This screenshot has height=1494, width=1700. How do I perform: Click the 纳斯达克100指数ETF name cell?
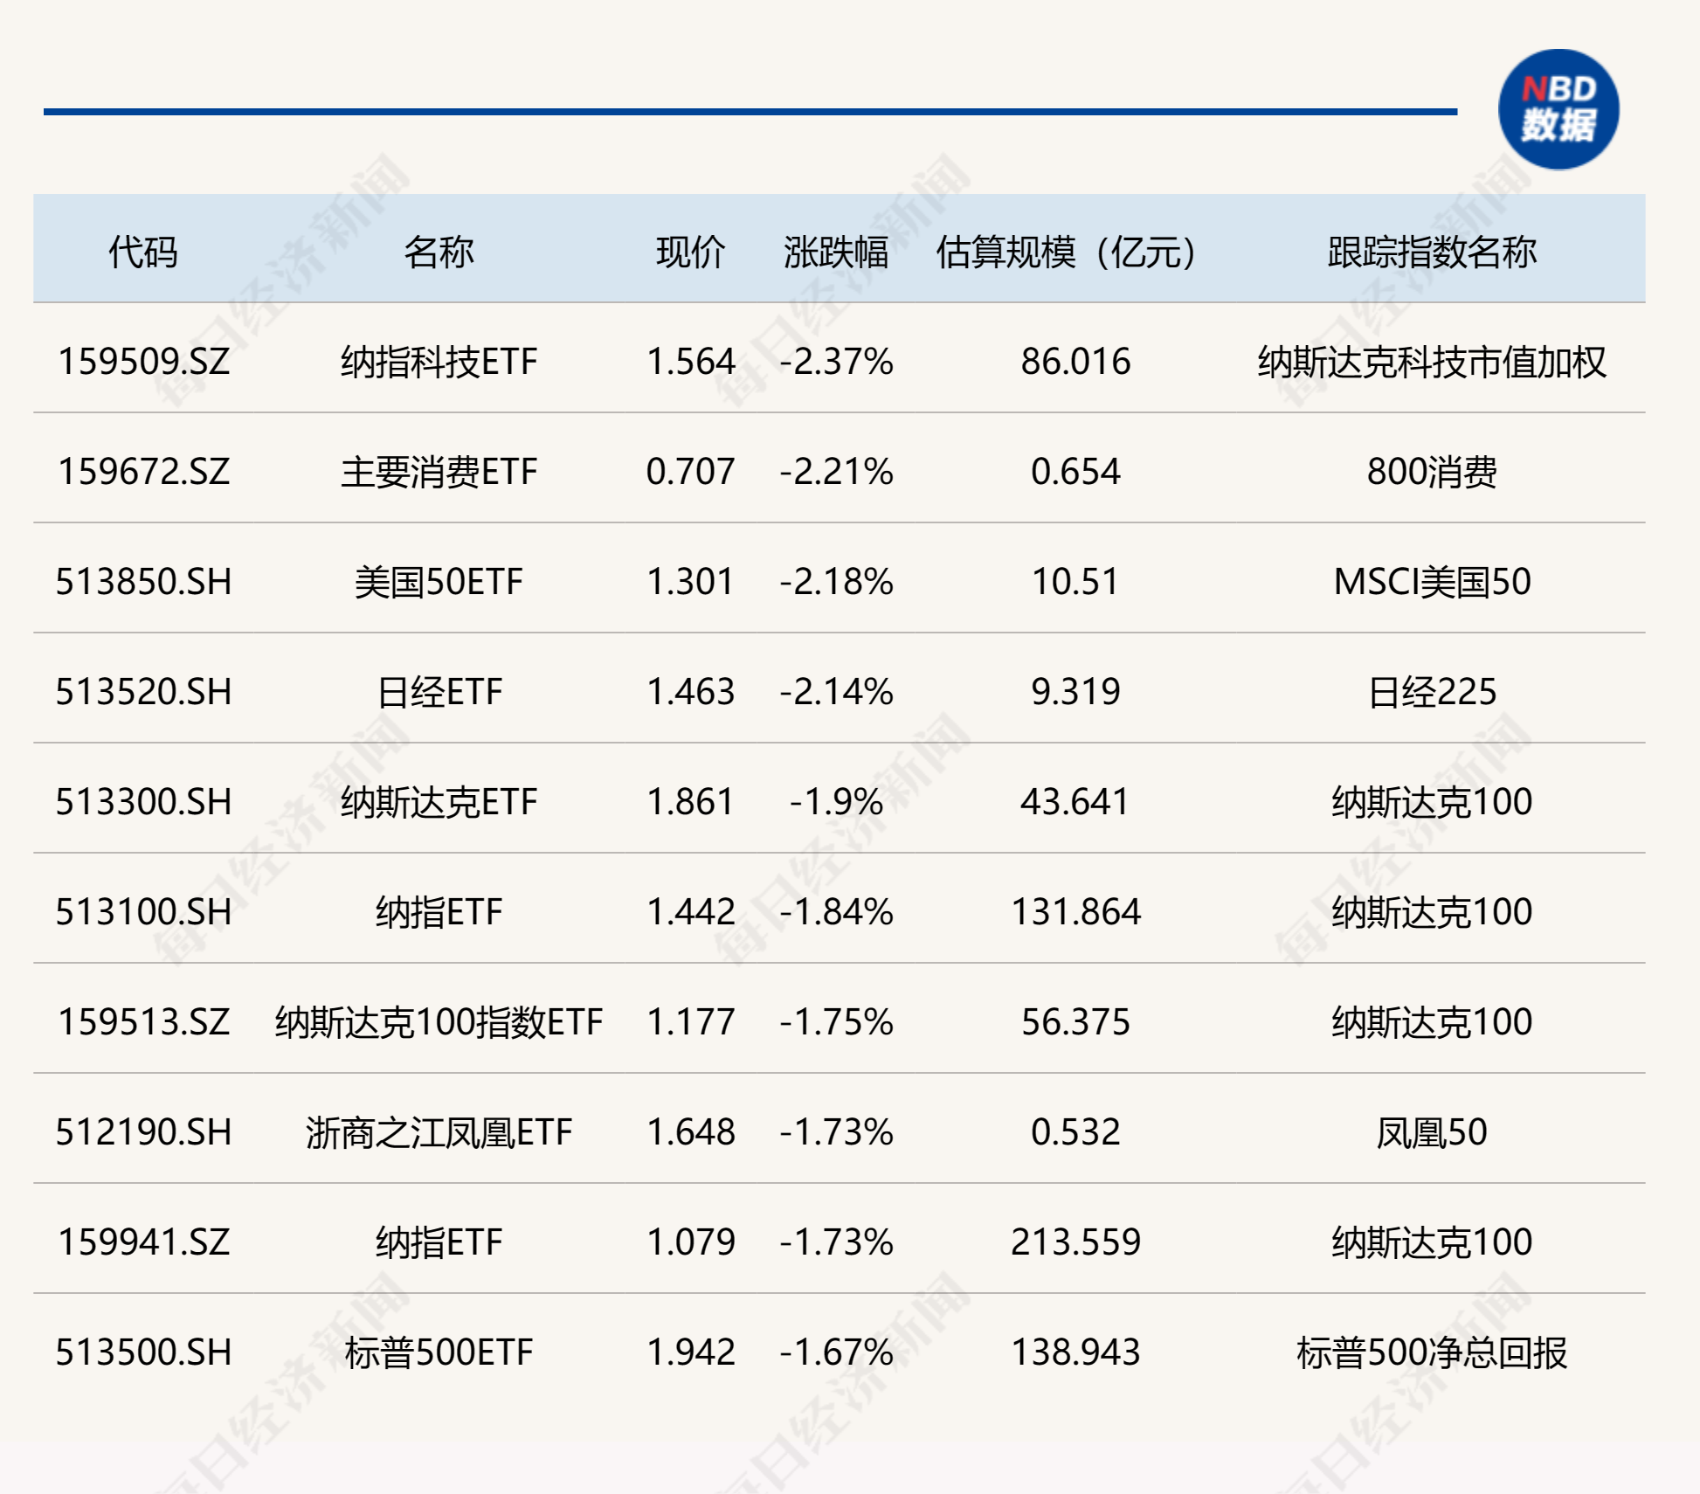439,1022
